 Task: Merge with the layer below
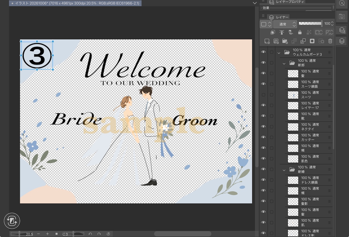pyautogui.click(x=303, y=41)
